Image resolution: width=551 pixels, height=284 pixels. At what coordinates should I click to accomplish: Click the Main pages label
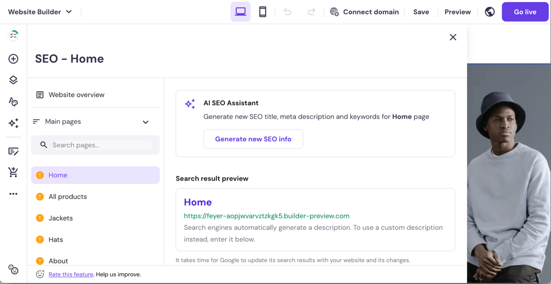(63, 122)
